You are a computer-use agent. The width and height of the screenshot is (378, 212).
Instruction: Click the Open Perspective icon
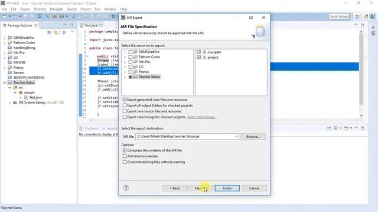click(x=357, y=16)
